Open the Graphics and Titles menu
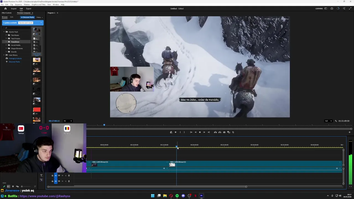The height and width of the screenshot is (199, 354). (38, 5)
